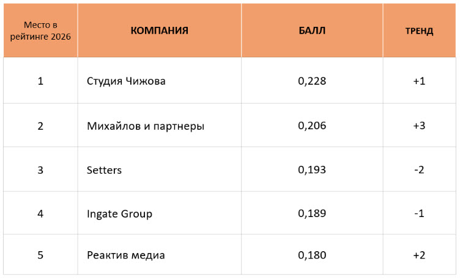The width and height of the screenshot is (460, 278).
Task: Click the -1 trend value for Ingate
Action: click(419, 213)
